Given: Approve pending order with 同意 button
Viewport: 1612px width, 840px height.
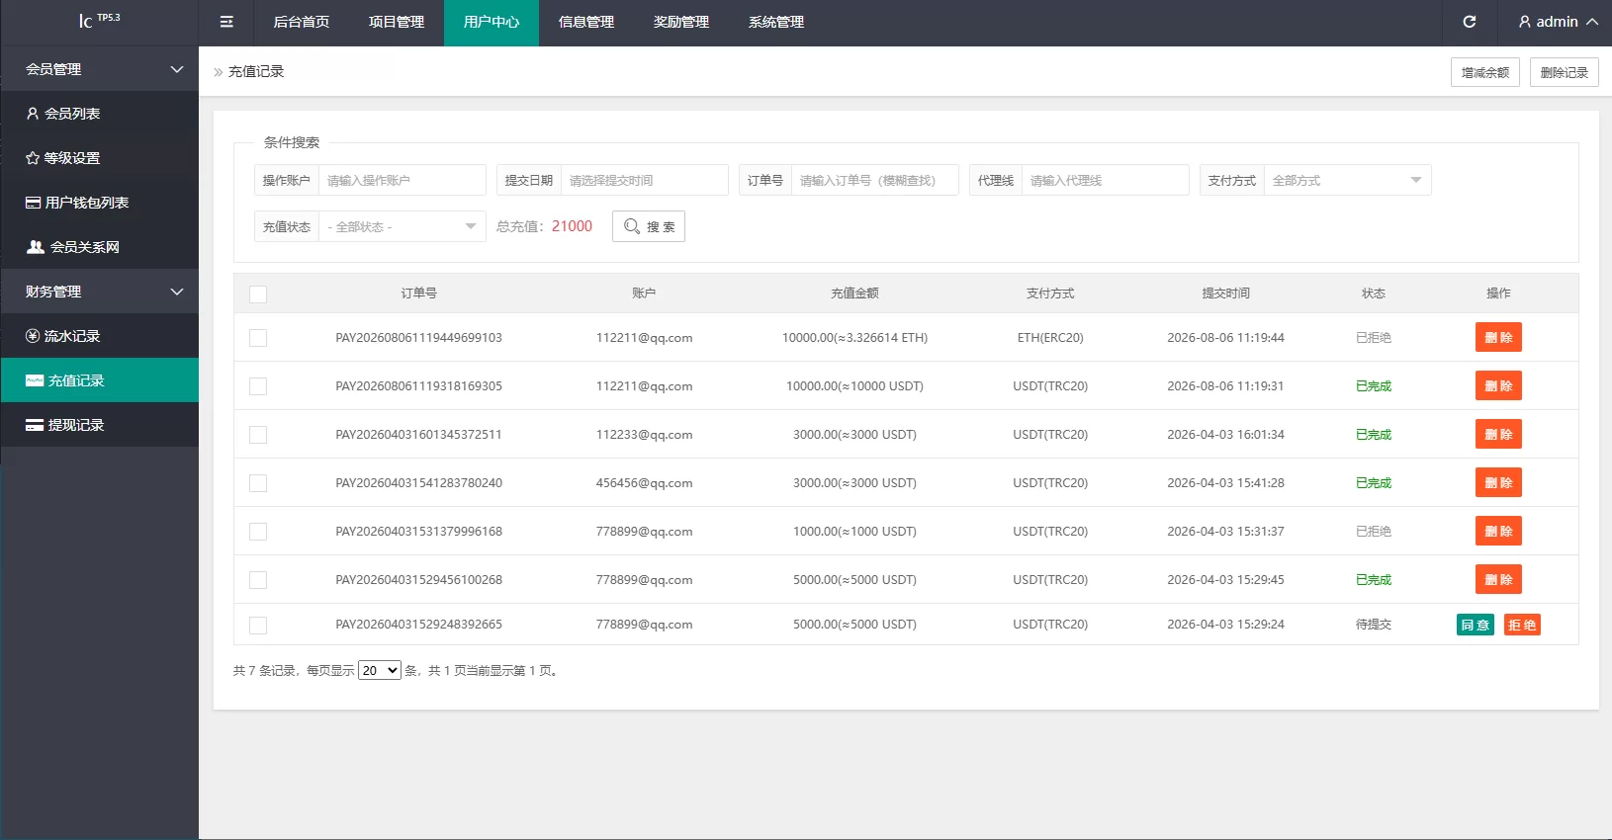Looking at the screenshot, I should [1476, 625].
